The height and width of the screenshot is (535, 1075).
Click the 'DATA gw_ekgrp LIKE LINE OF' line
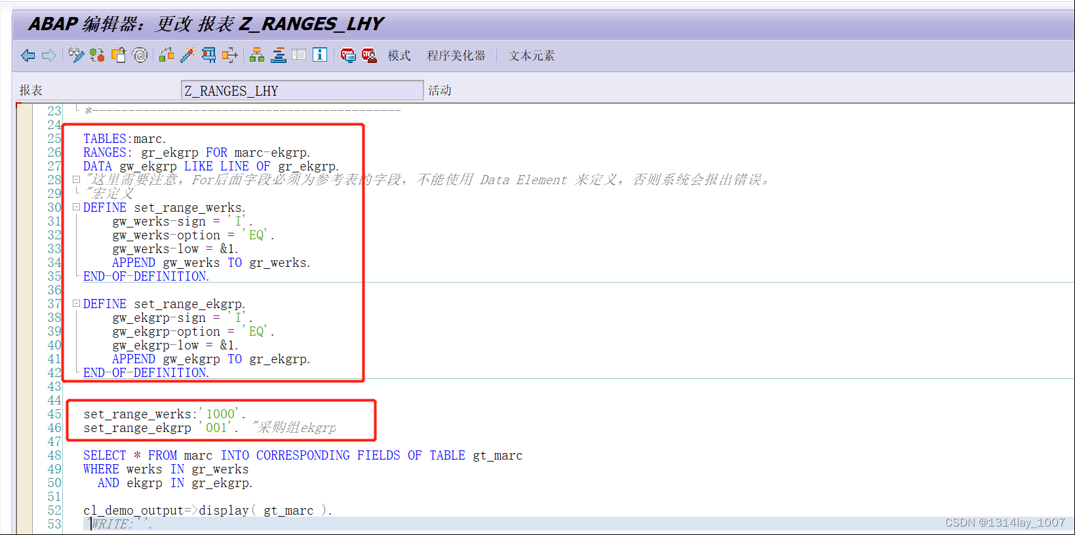coord(211,166)
